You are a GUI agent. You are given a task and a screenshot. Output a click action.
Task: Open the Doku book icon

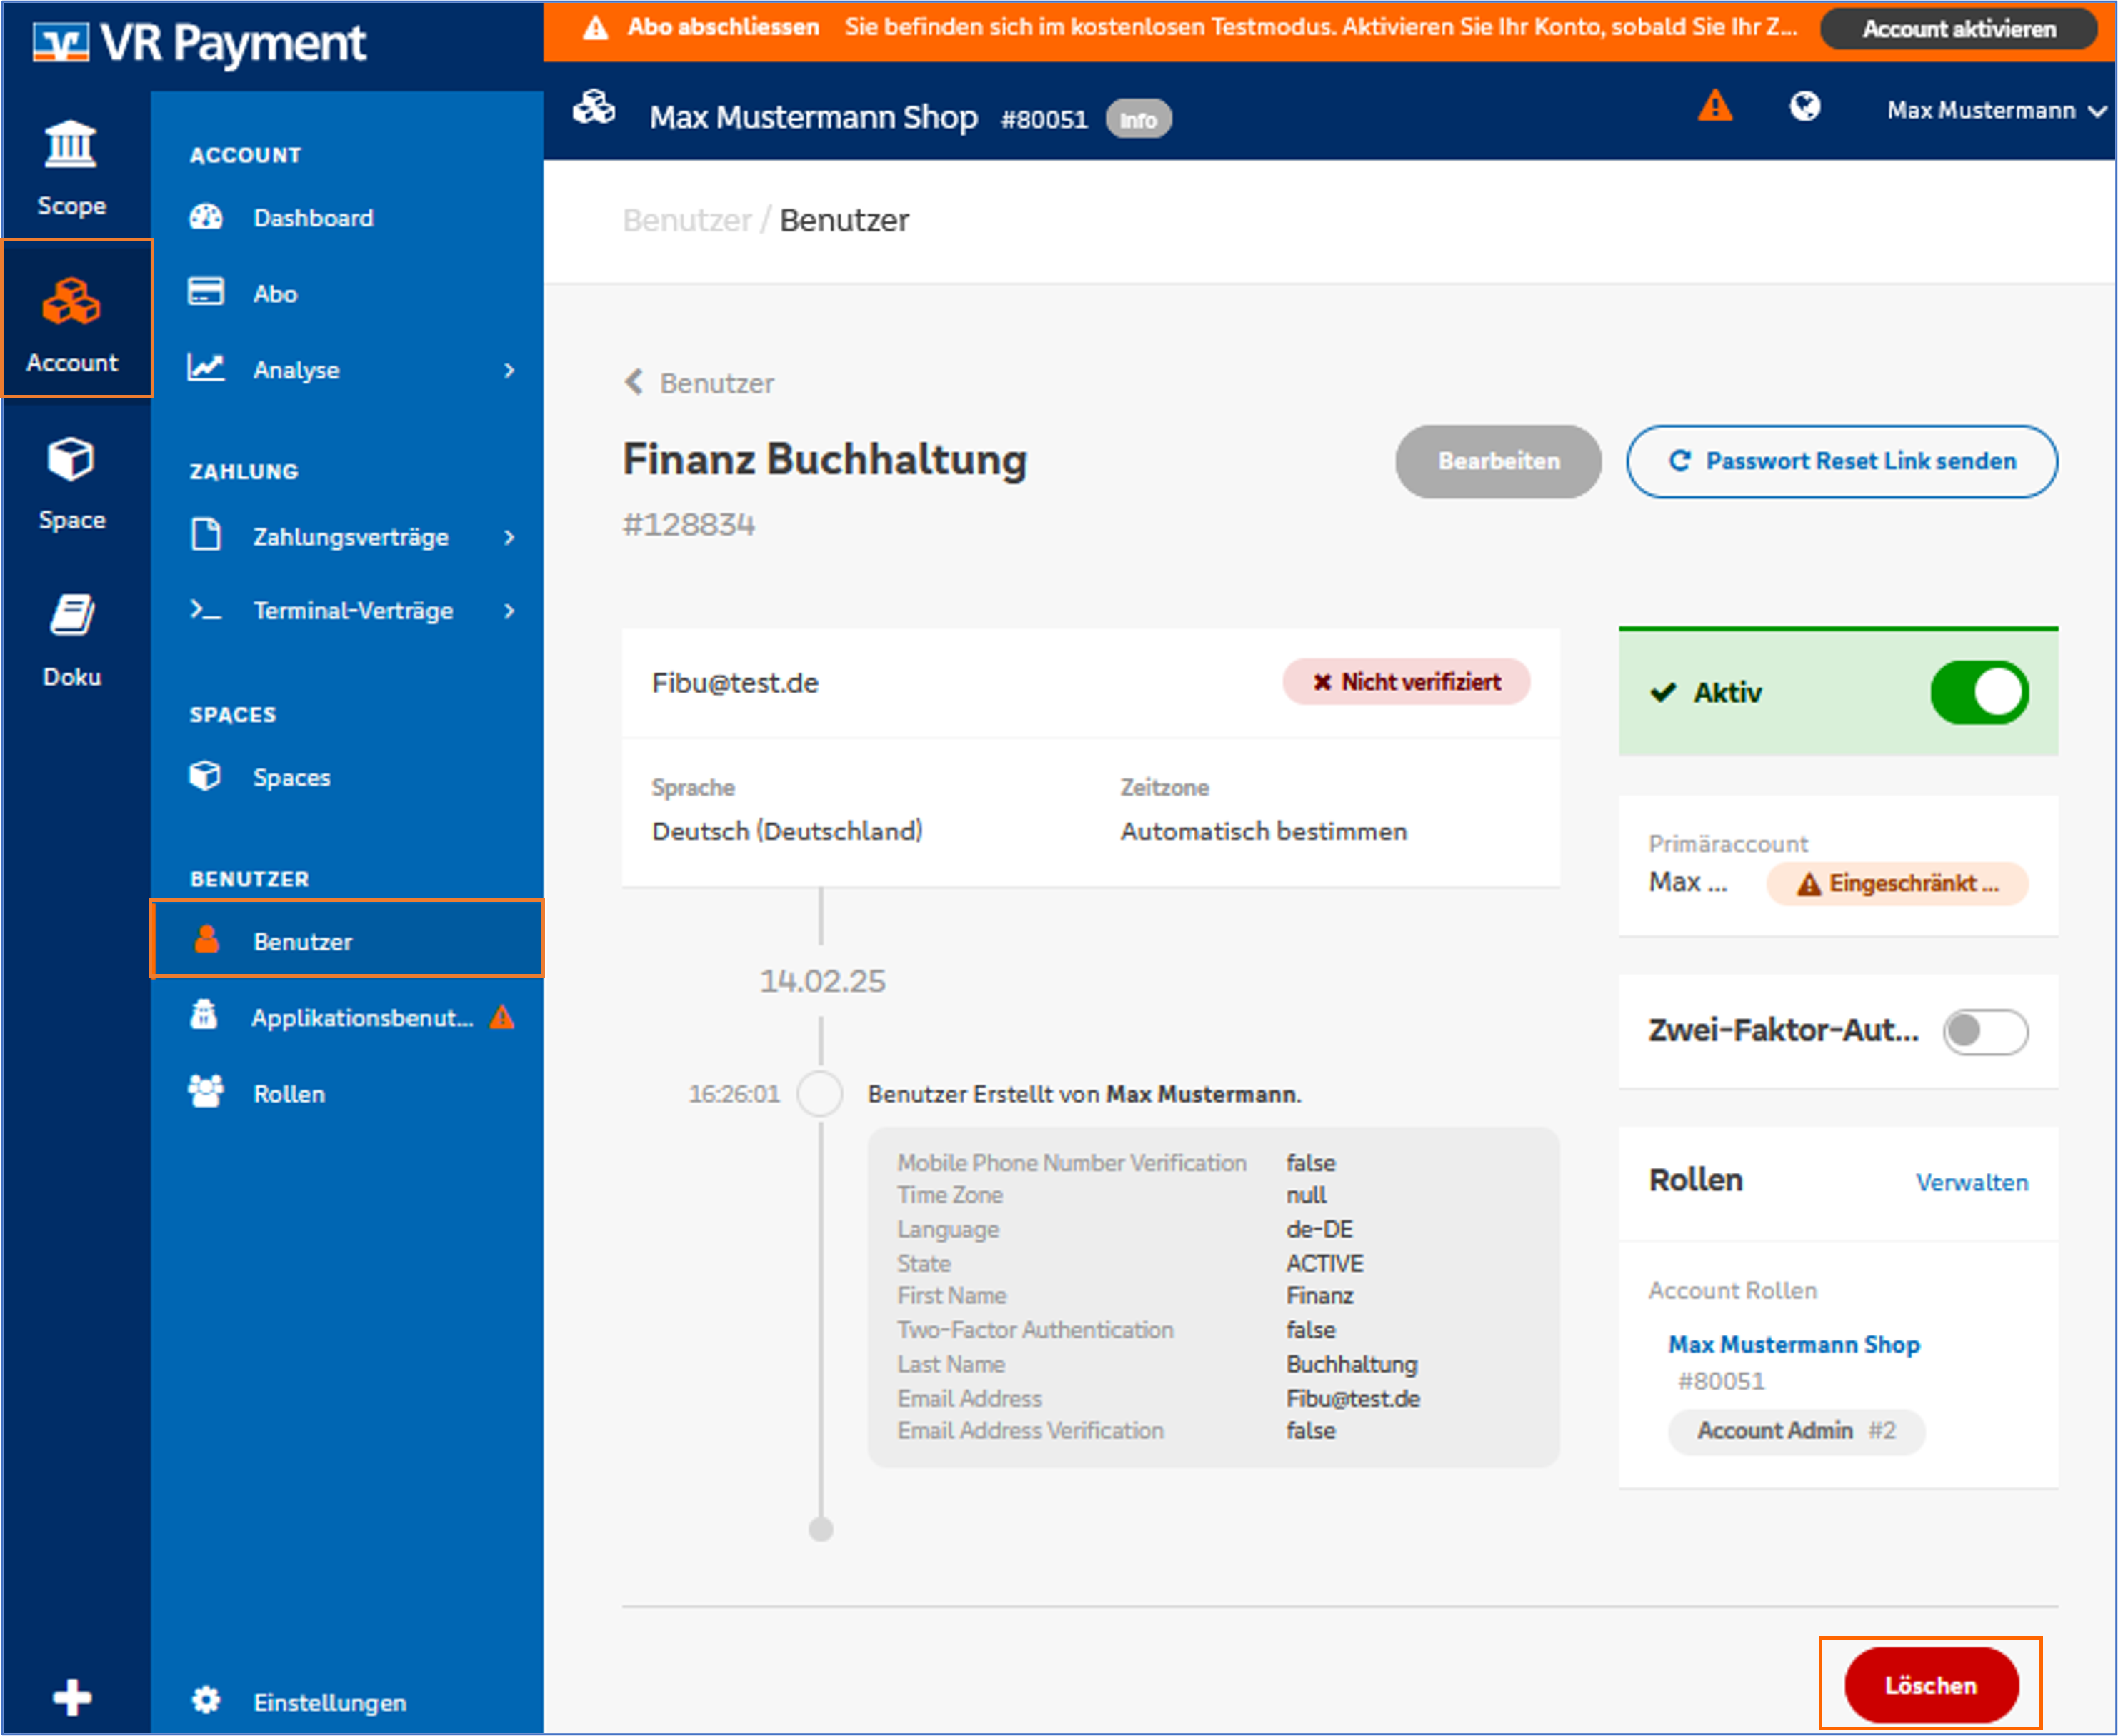pyautogui.click(x=71, y=615)
